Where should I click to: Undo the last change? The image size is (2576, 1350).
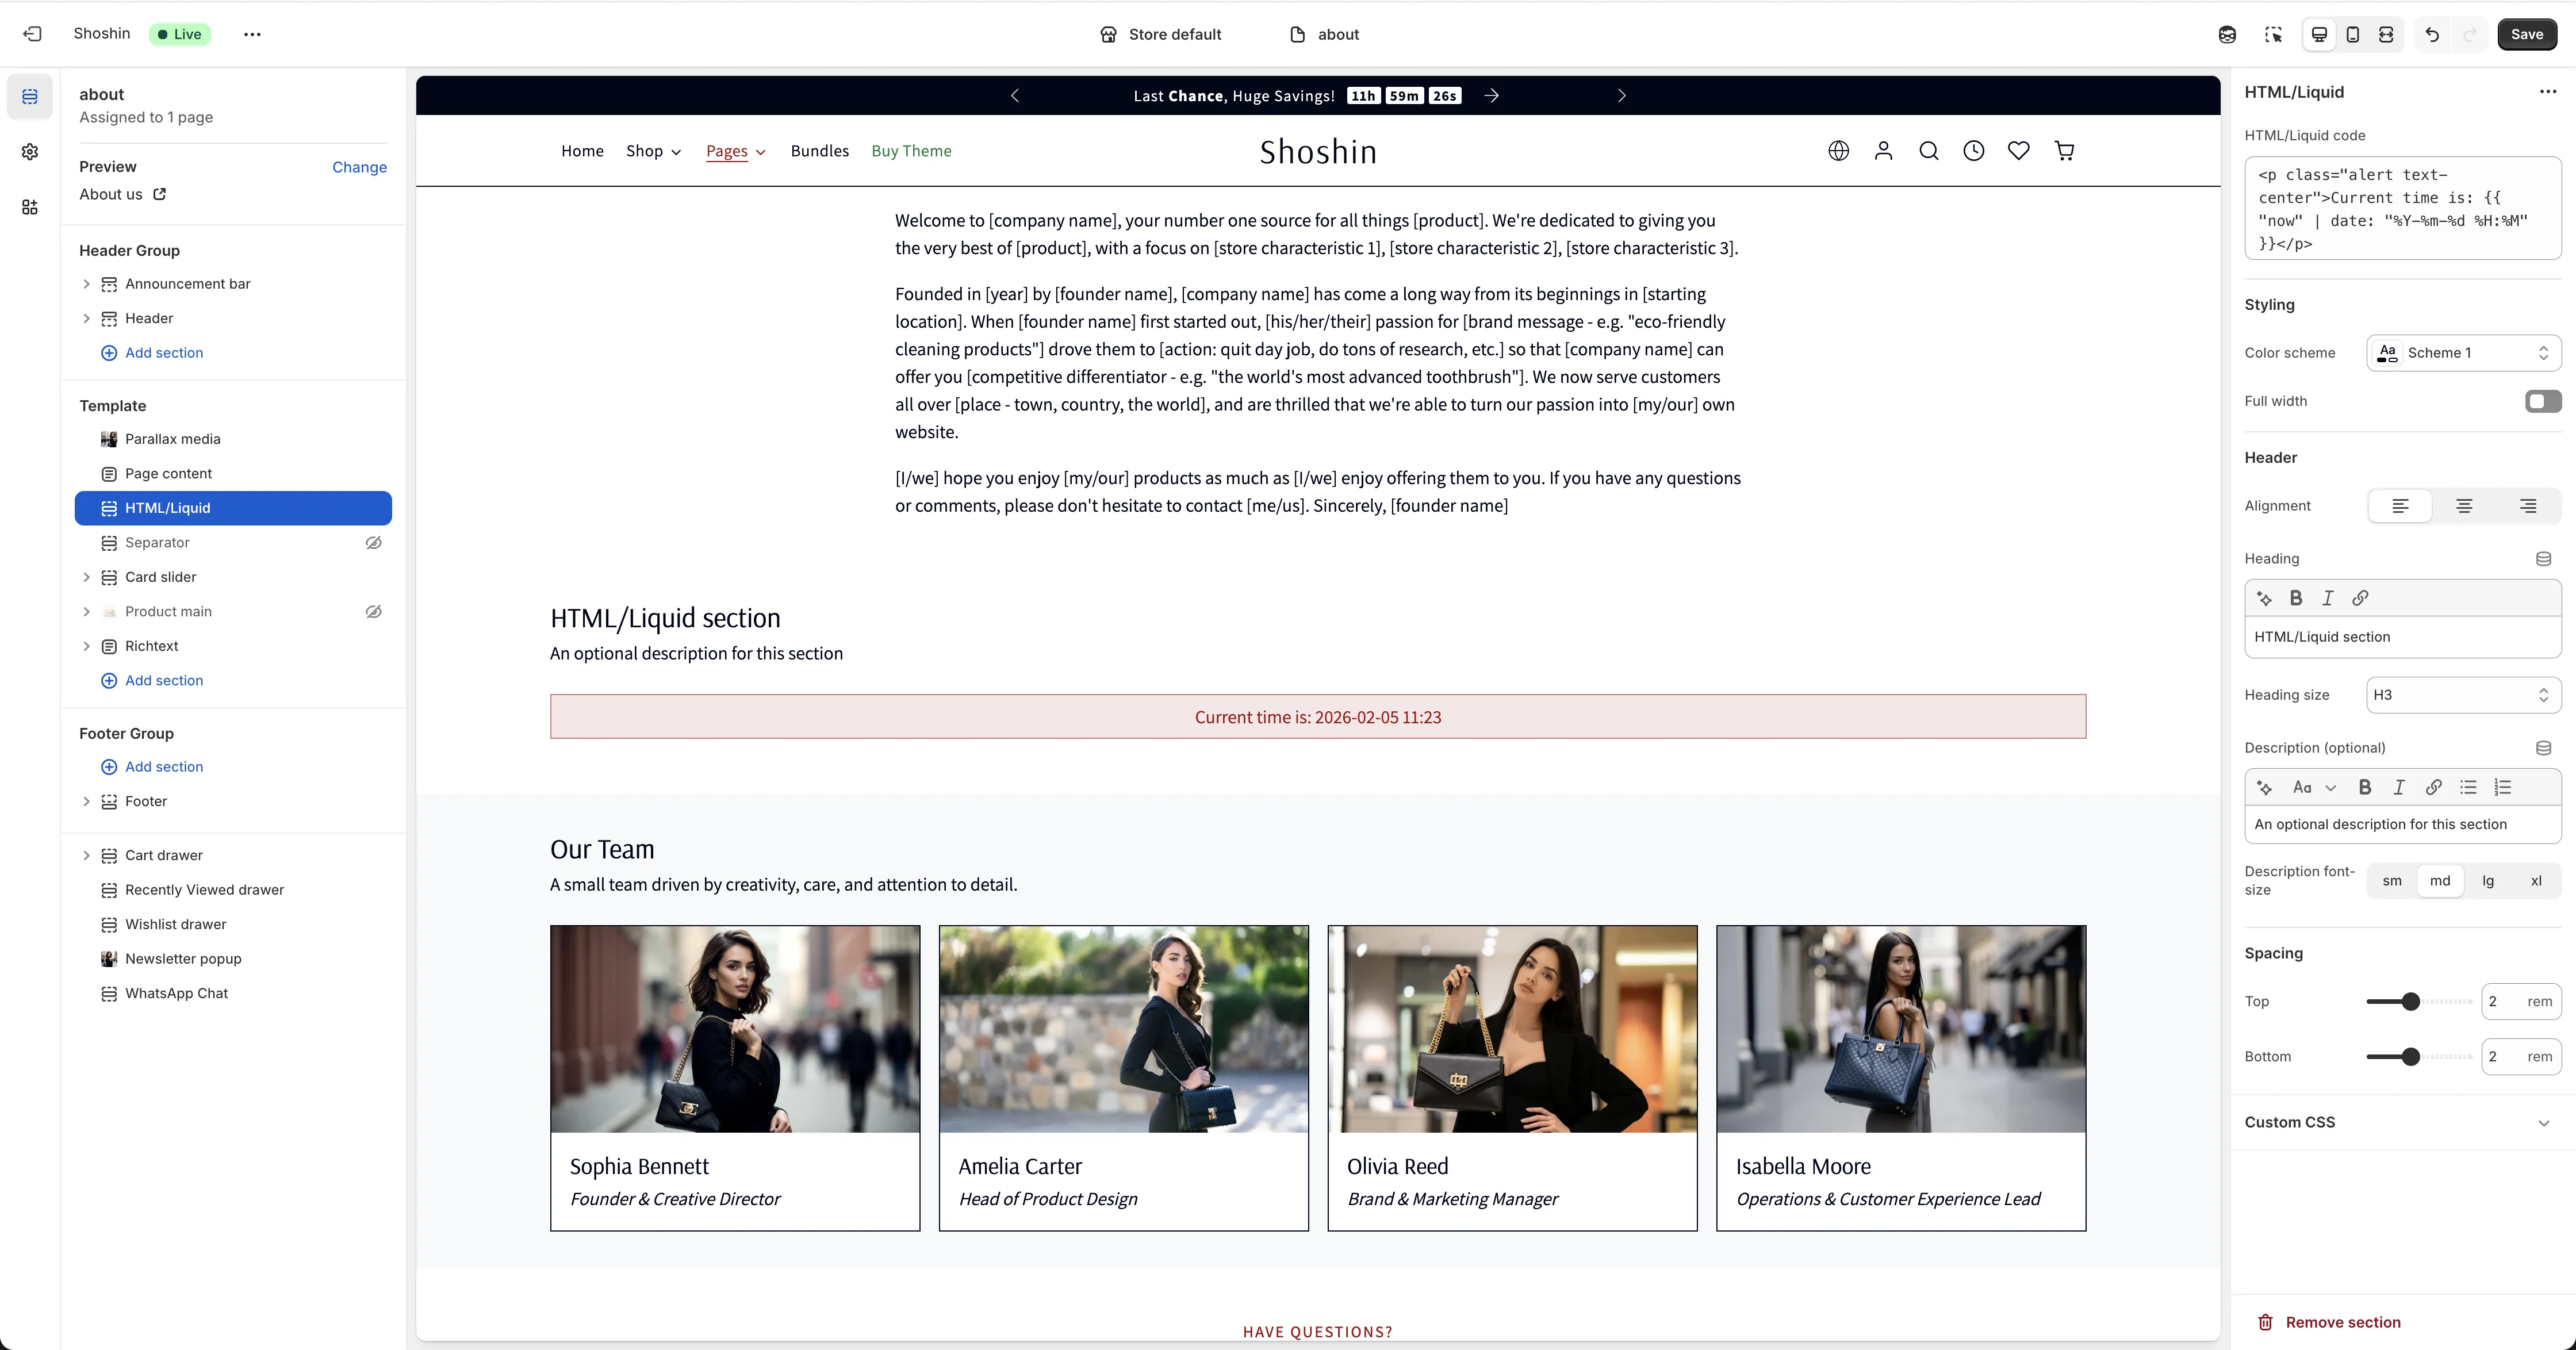(x=2431, y=34)
